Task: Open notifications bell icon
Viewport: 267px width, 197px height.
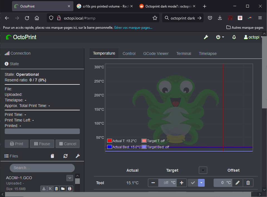Action: [234, 37]
